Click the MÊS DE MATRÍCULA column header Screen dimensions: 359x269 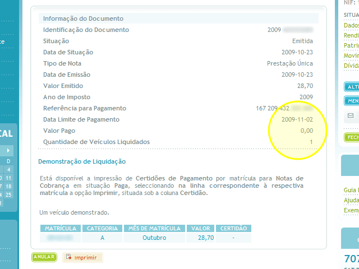coord(154,228)
